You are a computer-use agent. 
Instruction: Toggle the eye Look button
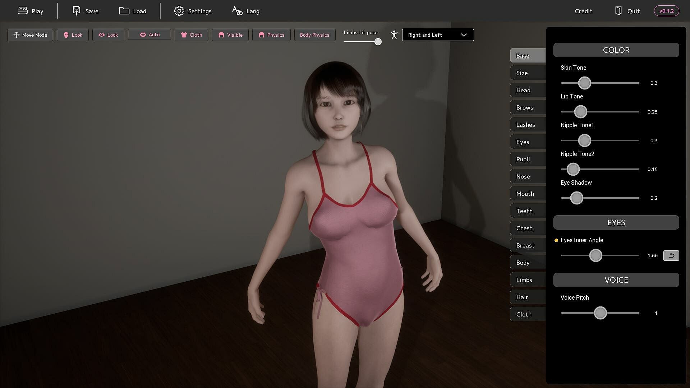108,35
